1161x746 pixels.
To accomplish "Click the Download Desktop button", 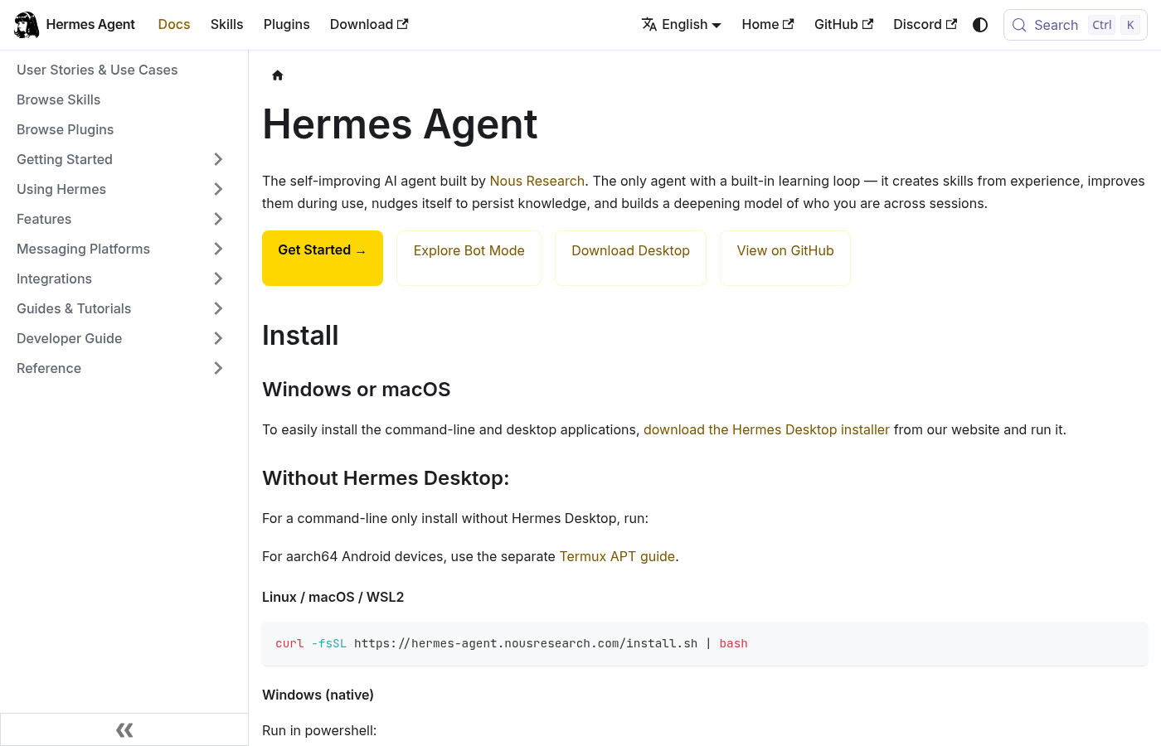I will pyautogui.click(x=630, y=258).
